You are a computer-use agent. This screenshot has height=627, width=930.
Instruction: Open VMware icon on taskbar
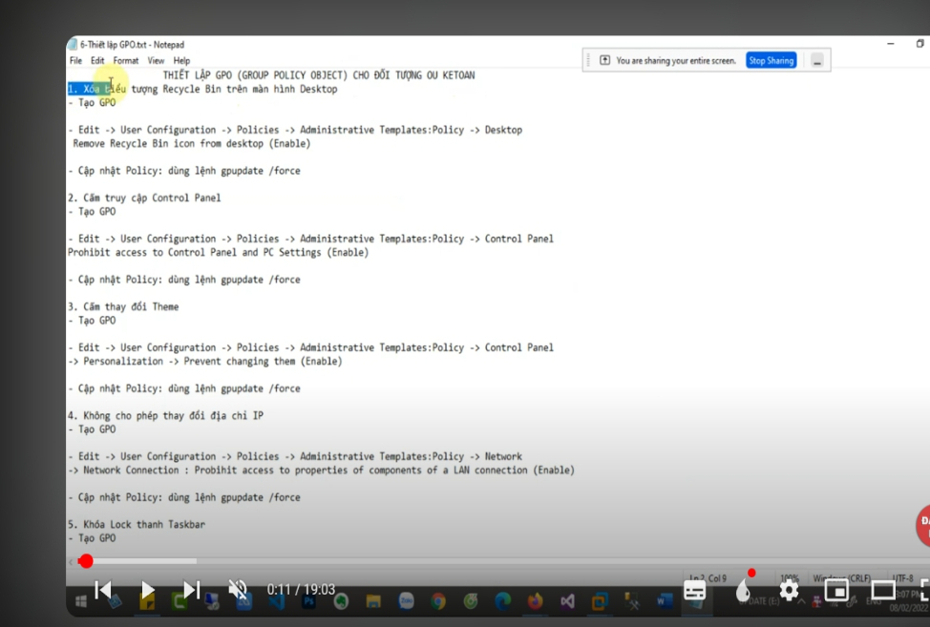[599, 601]
